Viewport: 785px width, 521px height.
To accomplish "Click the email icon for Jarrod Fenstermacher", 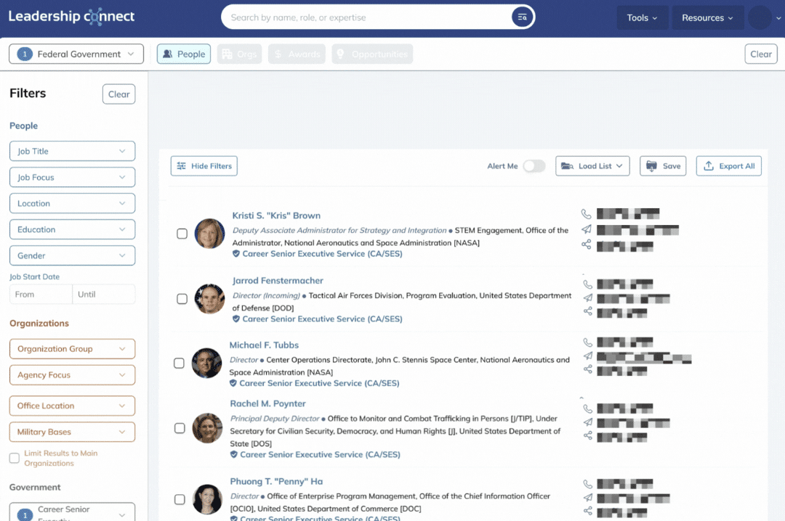I will (x=588, y=298).
